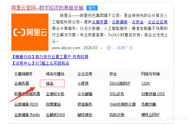Open the 云数据库 RDS link
Image resolution: width=190 pixels, height=124 pixels.
point(26,104)
